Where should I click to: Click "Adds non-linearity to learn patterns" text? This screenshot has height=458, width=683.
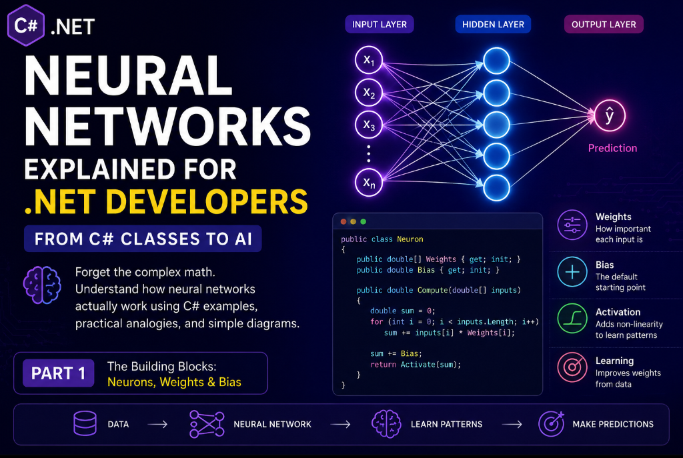point(629,329)
